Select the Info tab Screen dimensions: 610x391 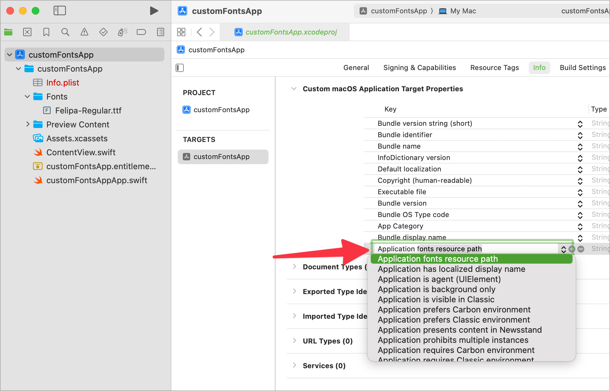pos(539,68)
